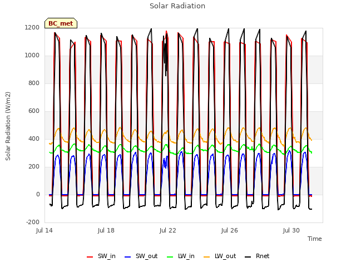This screenshot has height=267, width=356.
Task: Click the Jul 30 x-axis tick label
Action: [x=291, y=230]
